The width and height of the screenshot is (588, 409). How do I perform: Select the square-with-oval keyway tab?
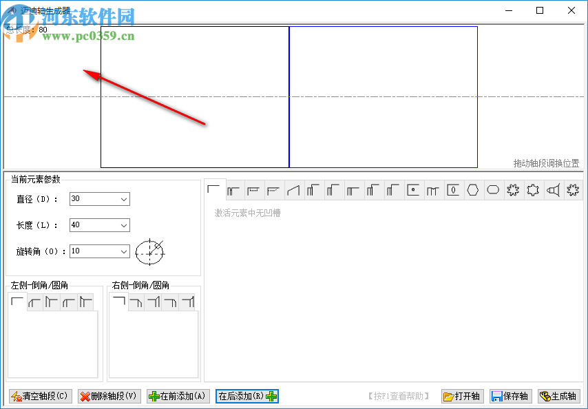click(x=453, y=191)
